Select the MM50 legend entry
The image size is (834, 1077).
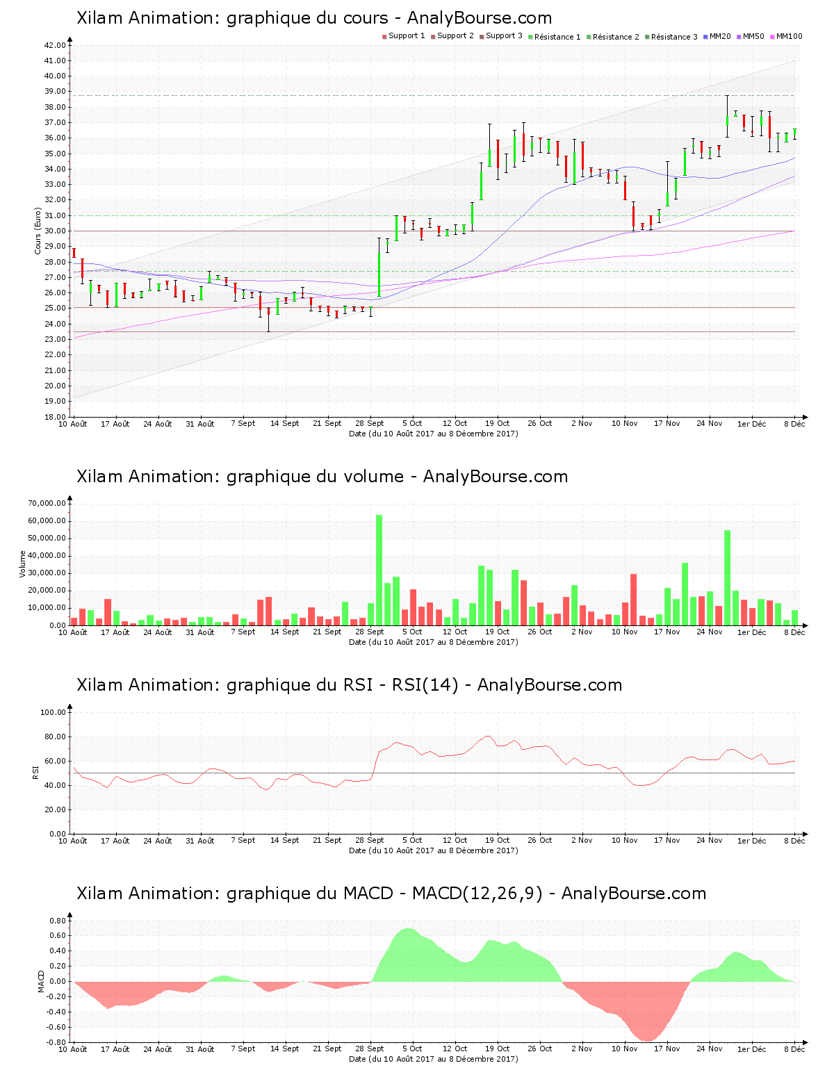pyautogui.click(x=751, y=36)
